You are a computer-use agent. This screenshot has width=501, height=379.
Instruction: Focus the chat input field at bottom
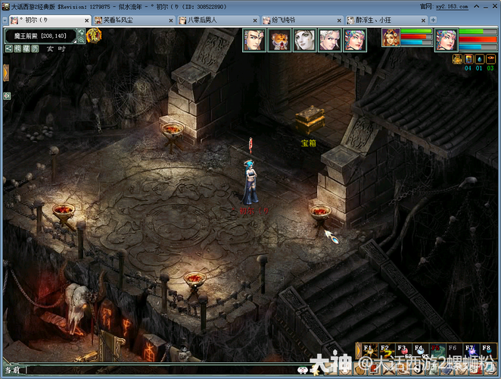[161, 370]
